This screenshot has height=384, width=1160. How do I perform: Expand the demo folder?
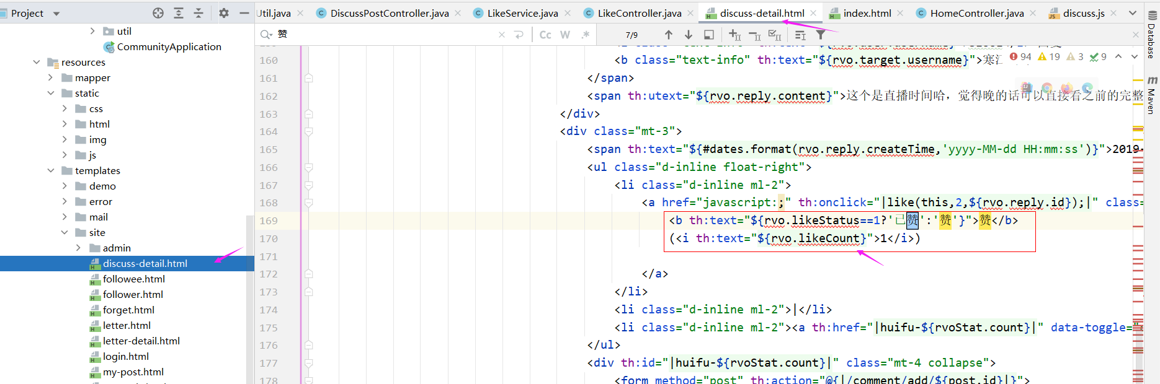tap(65, 186)
